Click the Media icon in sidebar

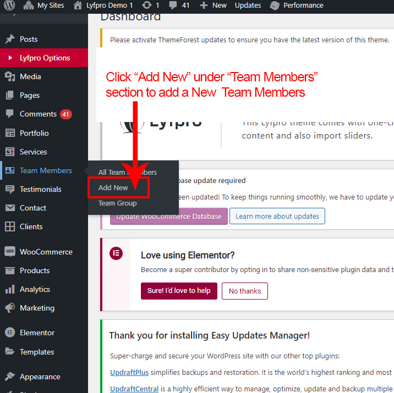(10, 76)
